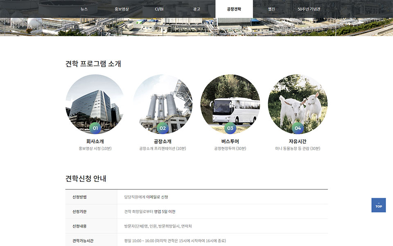Click the 02 numbered badge icon
Screen dimensions: 393x246
tap(163, 128)
